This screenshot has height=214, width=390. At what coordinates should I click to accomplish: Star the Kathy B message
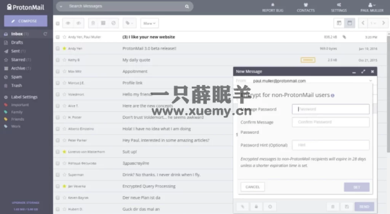(x=64, y=60)
